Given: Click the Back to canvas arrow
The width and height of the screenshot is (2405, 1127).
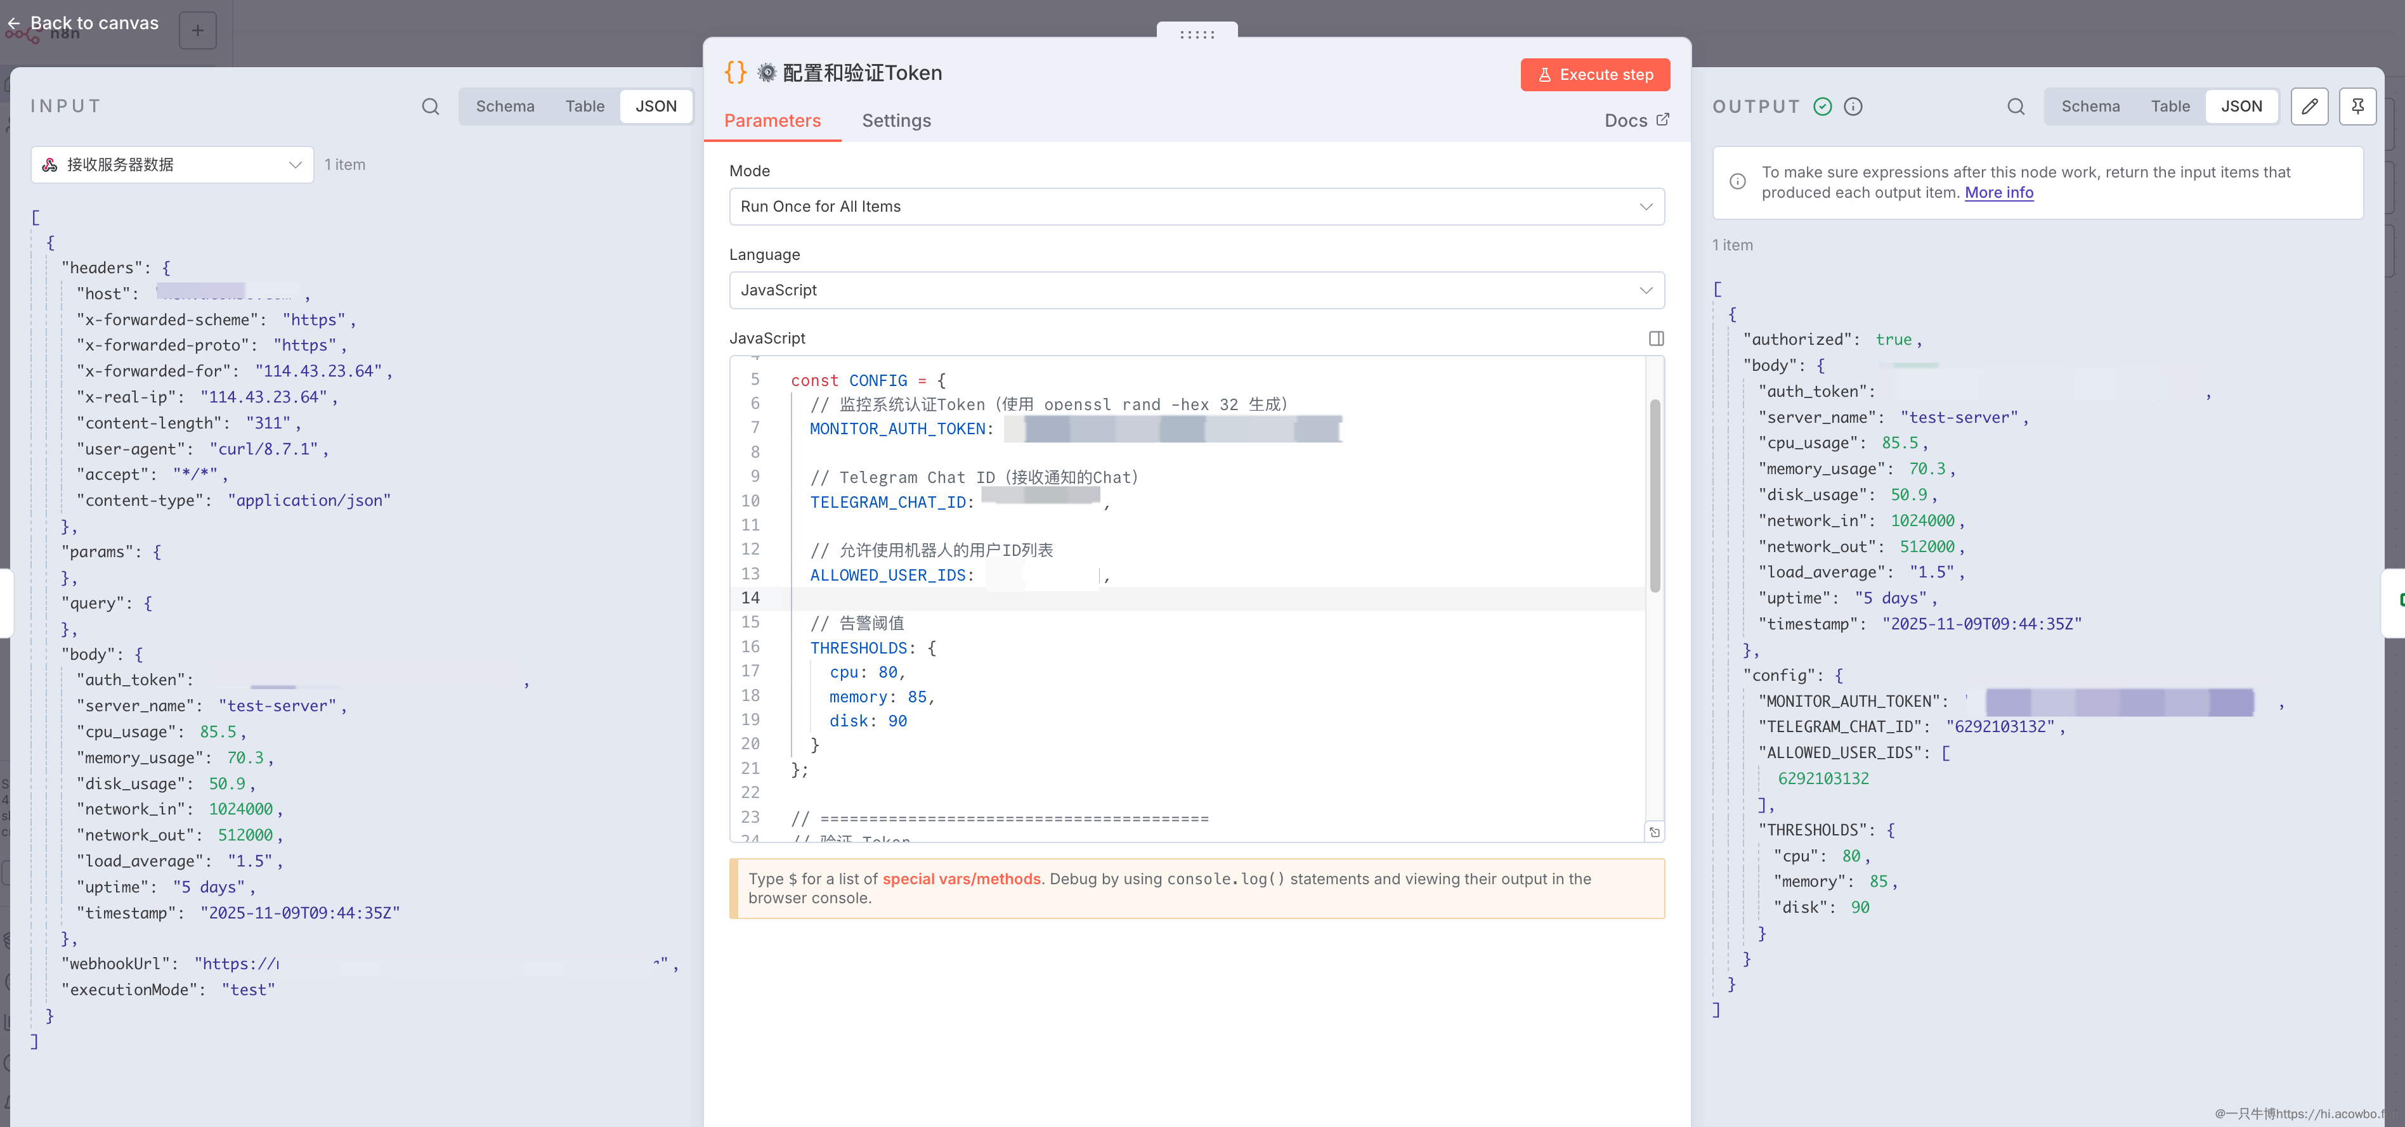Looking at the screenshot, I should [x=14, y=23].
